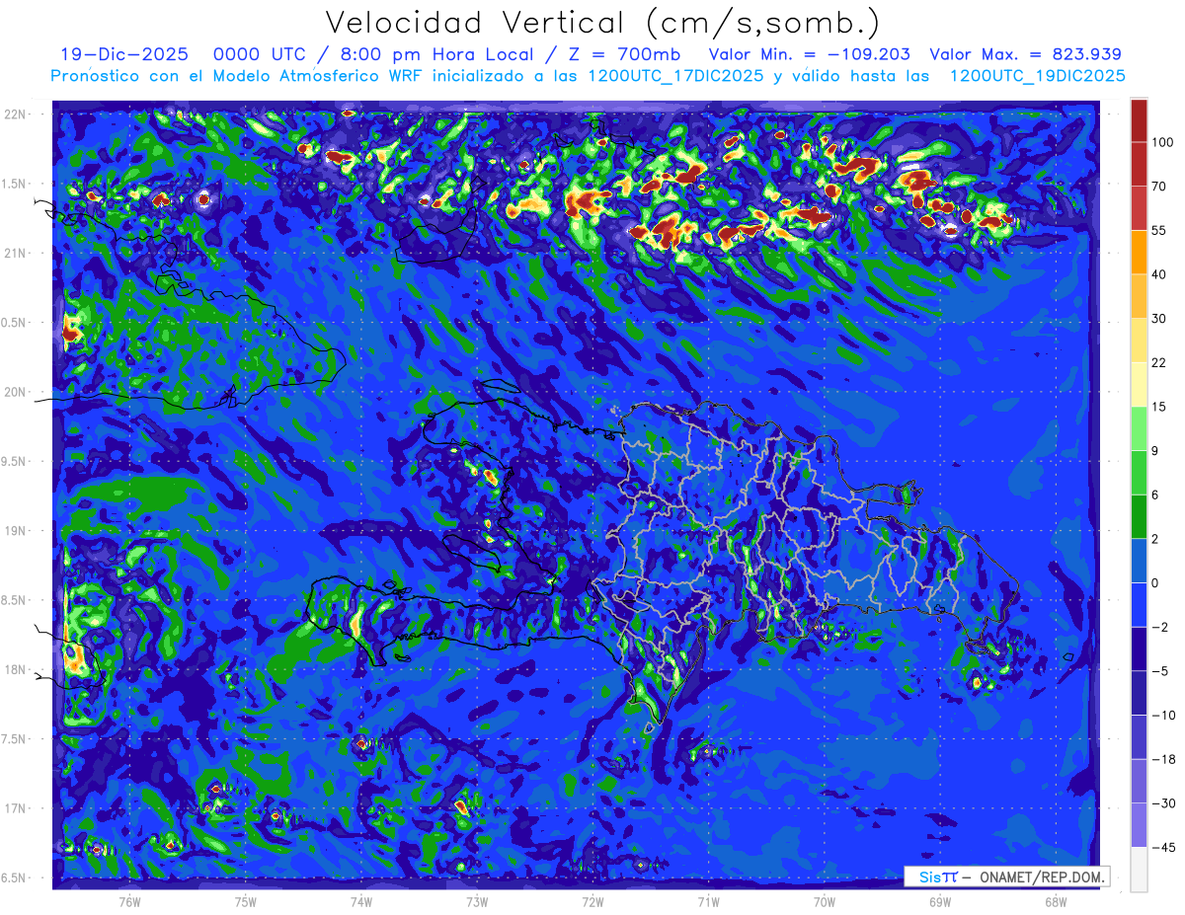The height and width of the screenshot is (915, 1185).
Task: Click the "SisTT - ONAMET/REP.DOM." credit box
Action: click(1006, 876)
